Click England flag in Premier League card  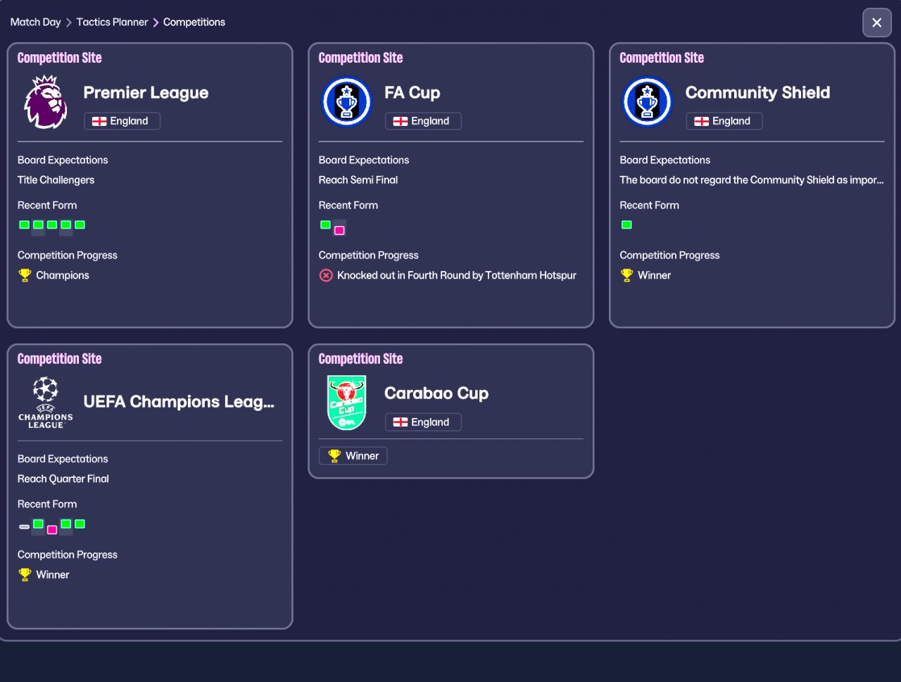coord(99,121)
